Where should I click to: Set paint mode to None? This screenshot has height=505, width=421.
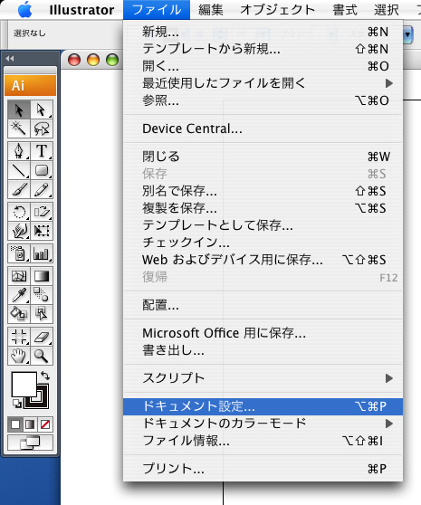(45, 424)
